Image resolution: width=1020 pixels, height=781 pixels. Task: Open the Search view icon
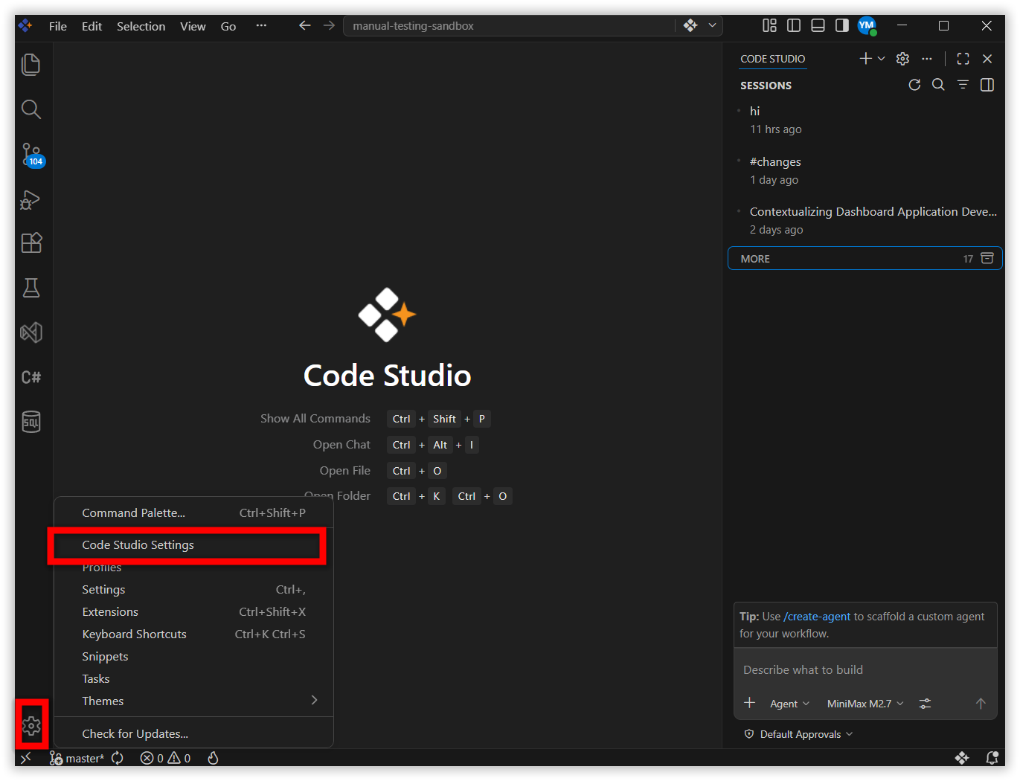(31, 109)
